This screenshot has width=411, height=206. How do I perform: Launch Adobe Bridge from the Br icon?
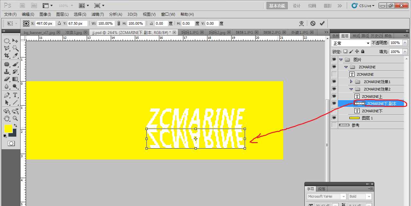pyautogui.click(x=23, y=6)
